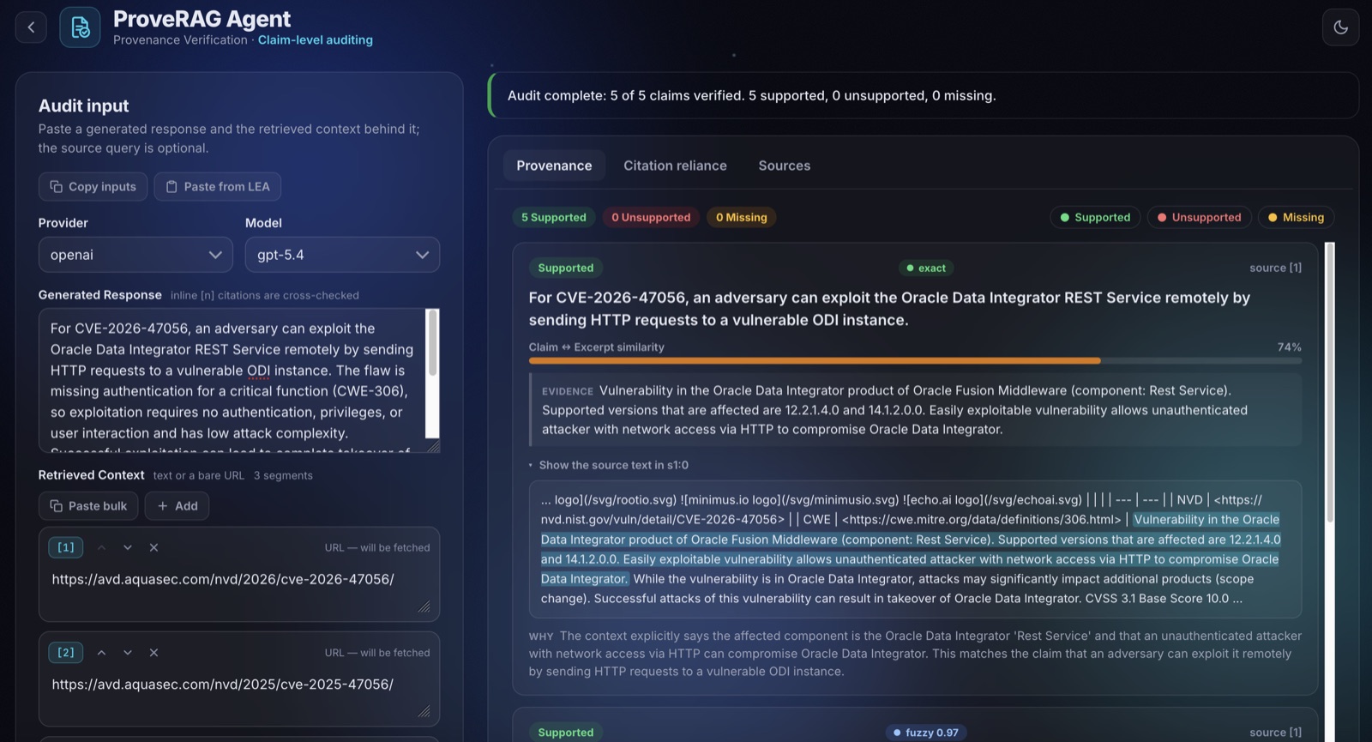Move segment [2] up with arrow
Image resolution: width=1372 pixels, height=742 pixels.
pyautogui.click(x=101, y=653)
